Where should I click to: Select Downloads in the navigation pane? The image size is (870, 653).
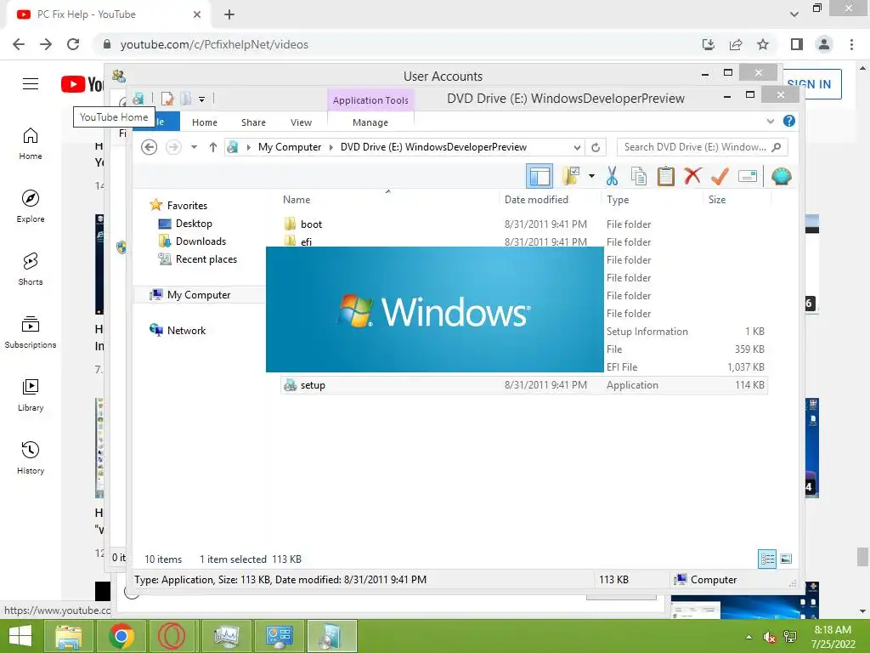[201, 241]
